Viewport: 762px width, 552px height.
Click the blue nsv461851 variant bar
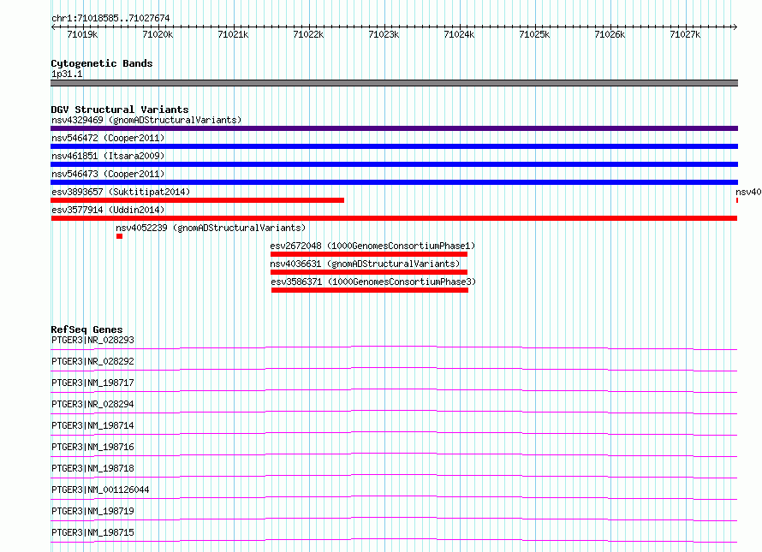394,164
